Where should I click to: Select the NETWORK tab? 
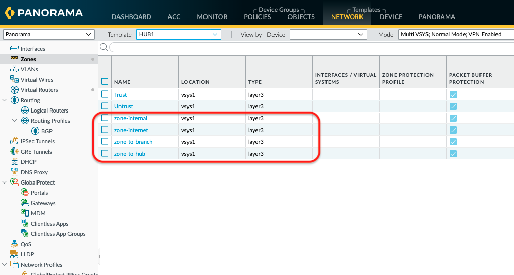[x=347, y=16]
